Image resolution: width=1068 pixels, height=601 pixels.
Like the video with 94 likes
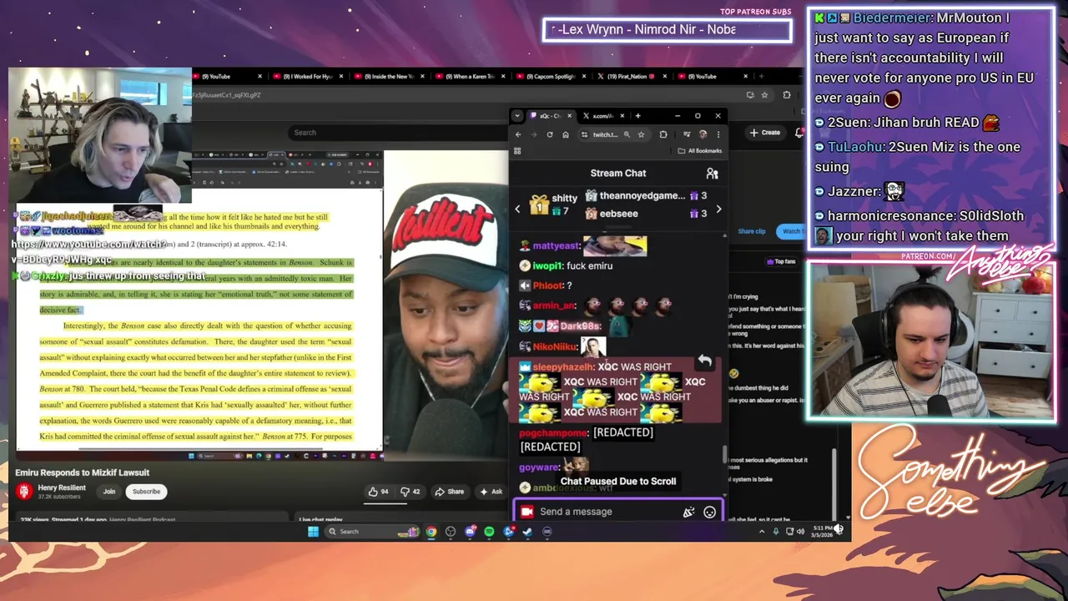(x=378, y=492)
